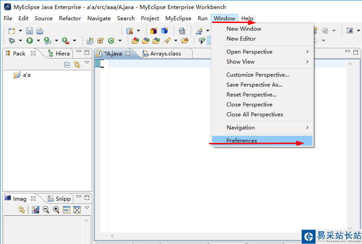
Task: Open the dropdown arrow next to Run icon
Action: [x=38, y=41]
